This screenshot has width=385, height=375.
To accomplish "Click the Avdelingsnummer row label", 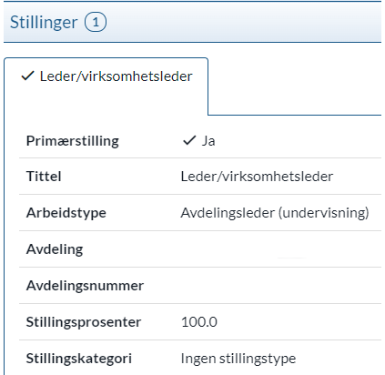I will 85,286.
